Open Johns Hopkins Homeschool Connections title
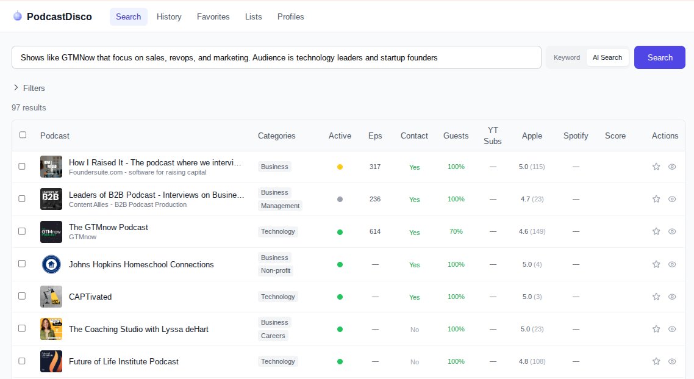Screen dimensions: 694x379 141,264
